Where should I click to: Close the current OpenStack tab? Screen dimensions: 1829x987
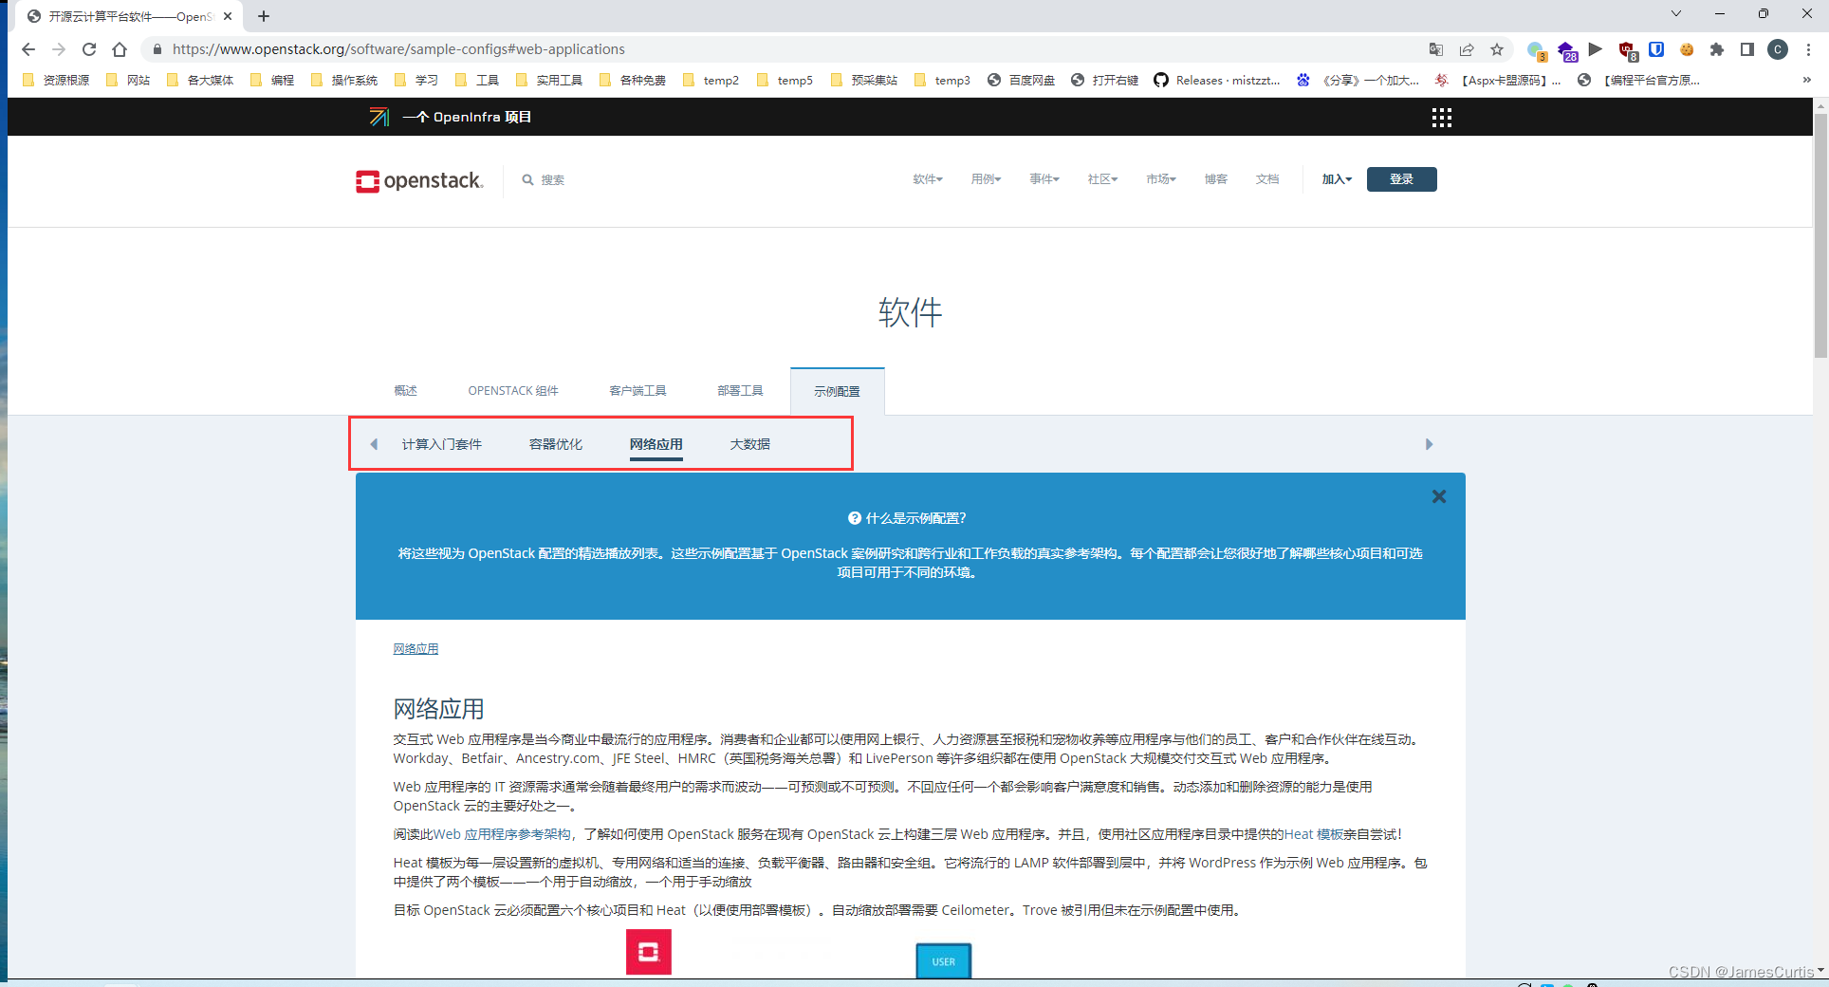(228, 16)
